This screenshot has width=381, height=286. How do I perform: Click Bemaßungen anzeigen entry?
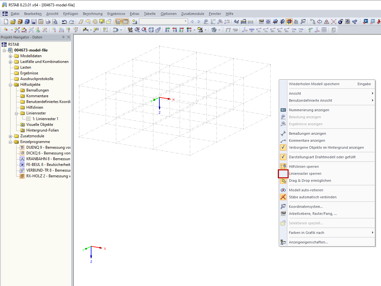tap(327, 133)
